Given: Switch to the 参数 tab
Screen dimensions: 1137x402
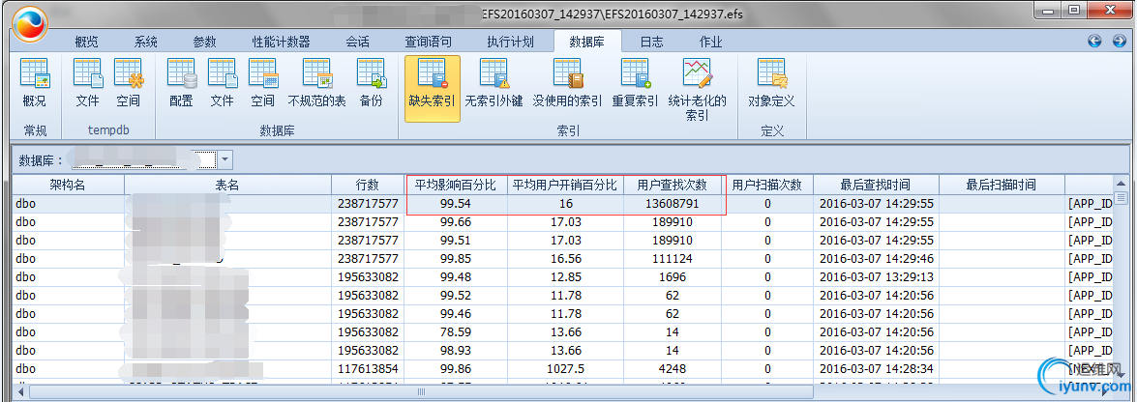Looking at the screenshot, I should [204, 42].
